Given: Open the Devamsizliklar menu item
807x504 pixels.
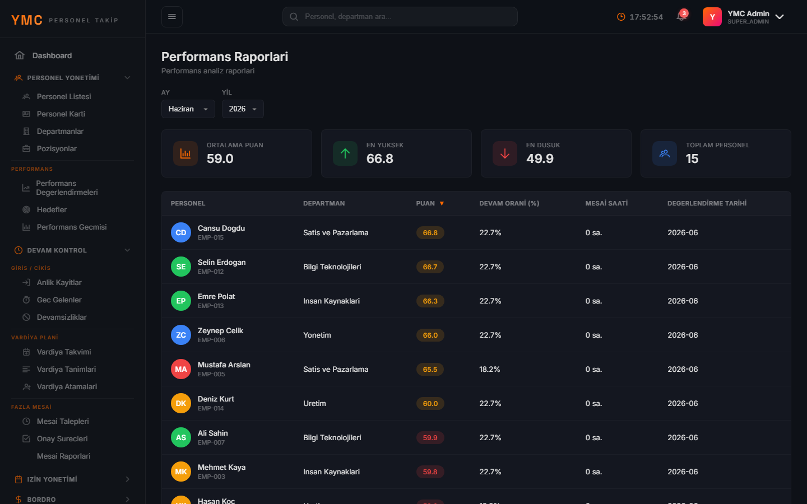Looking at the screenshot, I should coord(62,317).
